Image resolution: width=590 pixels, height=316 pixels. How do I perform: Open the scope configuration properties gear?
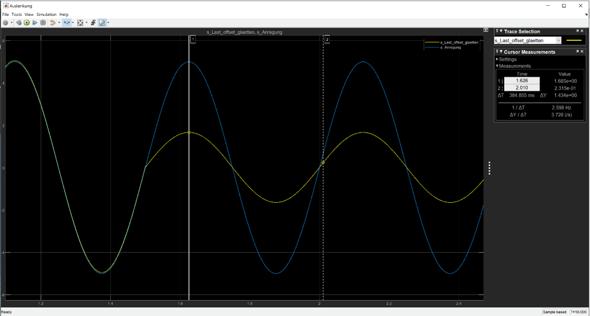pyautogui.click(x=6, y=22)
